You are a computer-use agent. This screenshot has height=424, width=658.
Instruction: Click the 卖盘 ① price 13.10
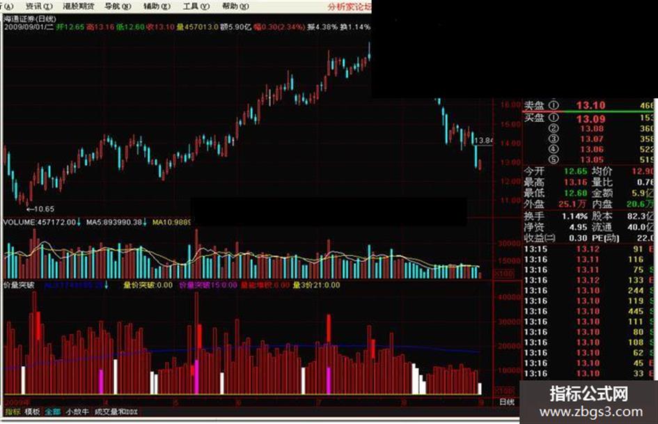(x=590, y=105)
